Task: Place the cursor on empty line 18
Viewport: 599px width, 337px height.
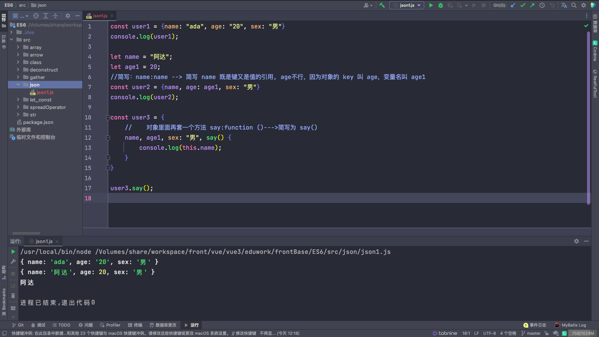Action: tap(150, 198)
